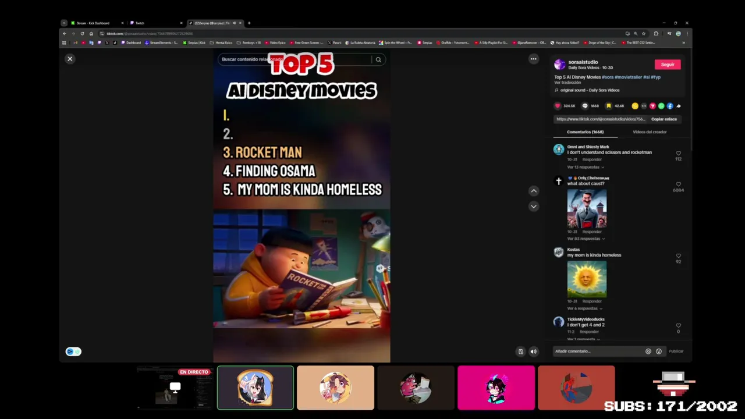The width and height of the screenshot is (745, 419).
Task: Like the 'what about caust?' comment
Action: click(x=678, y=184)
